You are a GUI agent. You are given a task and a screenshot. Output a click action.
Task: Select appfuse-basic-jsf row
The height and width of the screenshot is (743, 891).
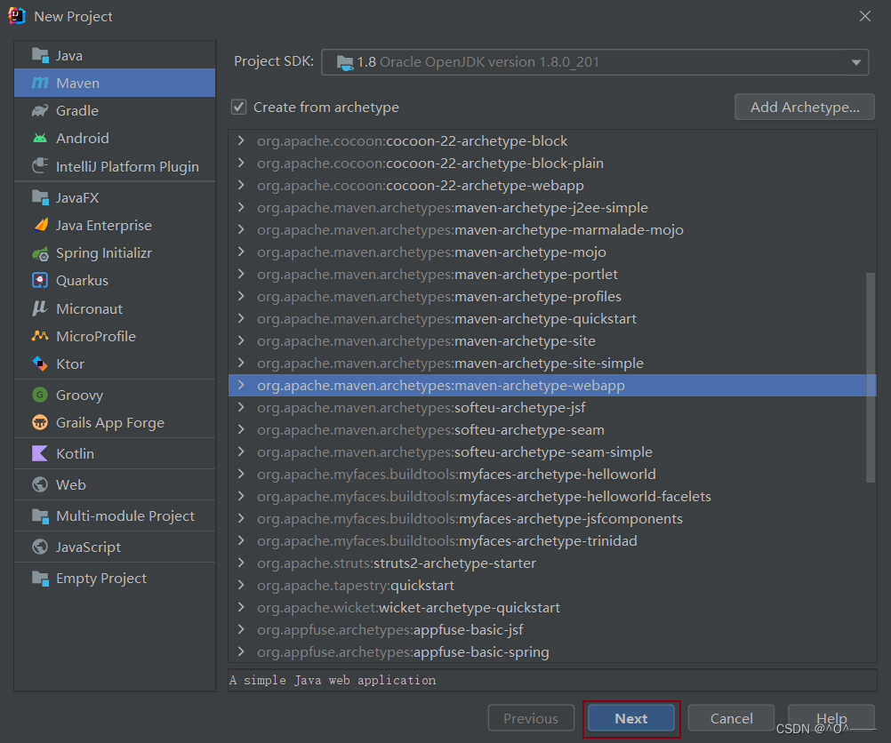point(551,629)
